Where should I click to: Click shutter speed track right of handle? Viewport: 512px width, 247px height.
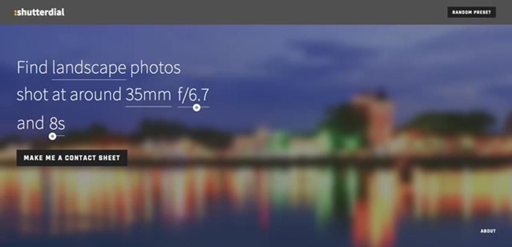click(61, 137)
